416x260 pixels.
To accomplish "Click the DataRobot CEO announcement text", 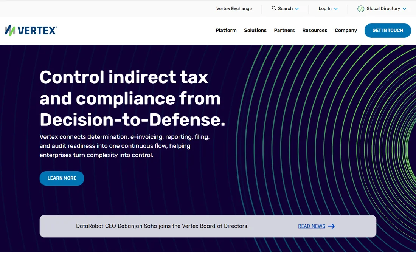I will (x=162, y=226).
